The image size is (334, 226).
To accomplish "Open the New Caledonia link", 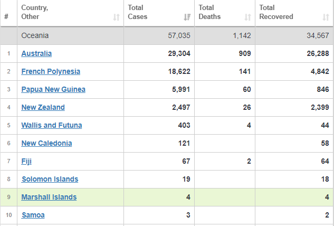I will pos(46,143).
